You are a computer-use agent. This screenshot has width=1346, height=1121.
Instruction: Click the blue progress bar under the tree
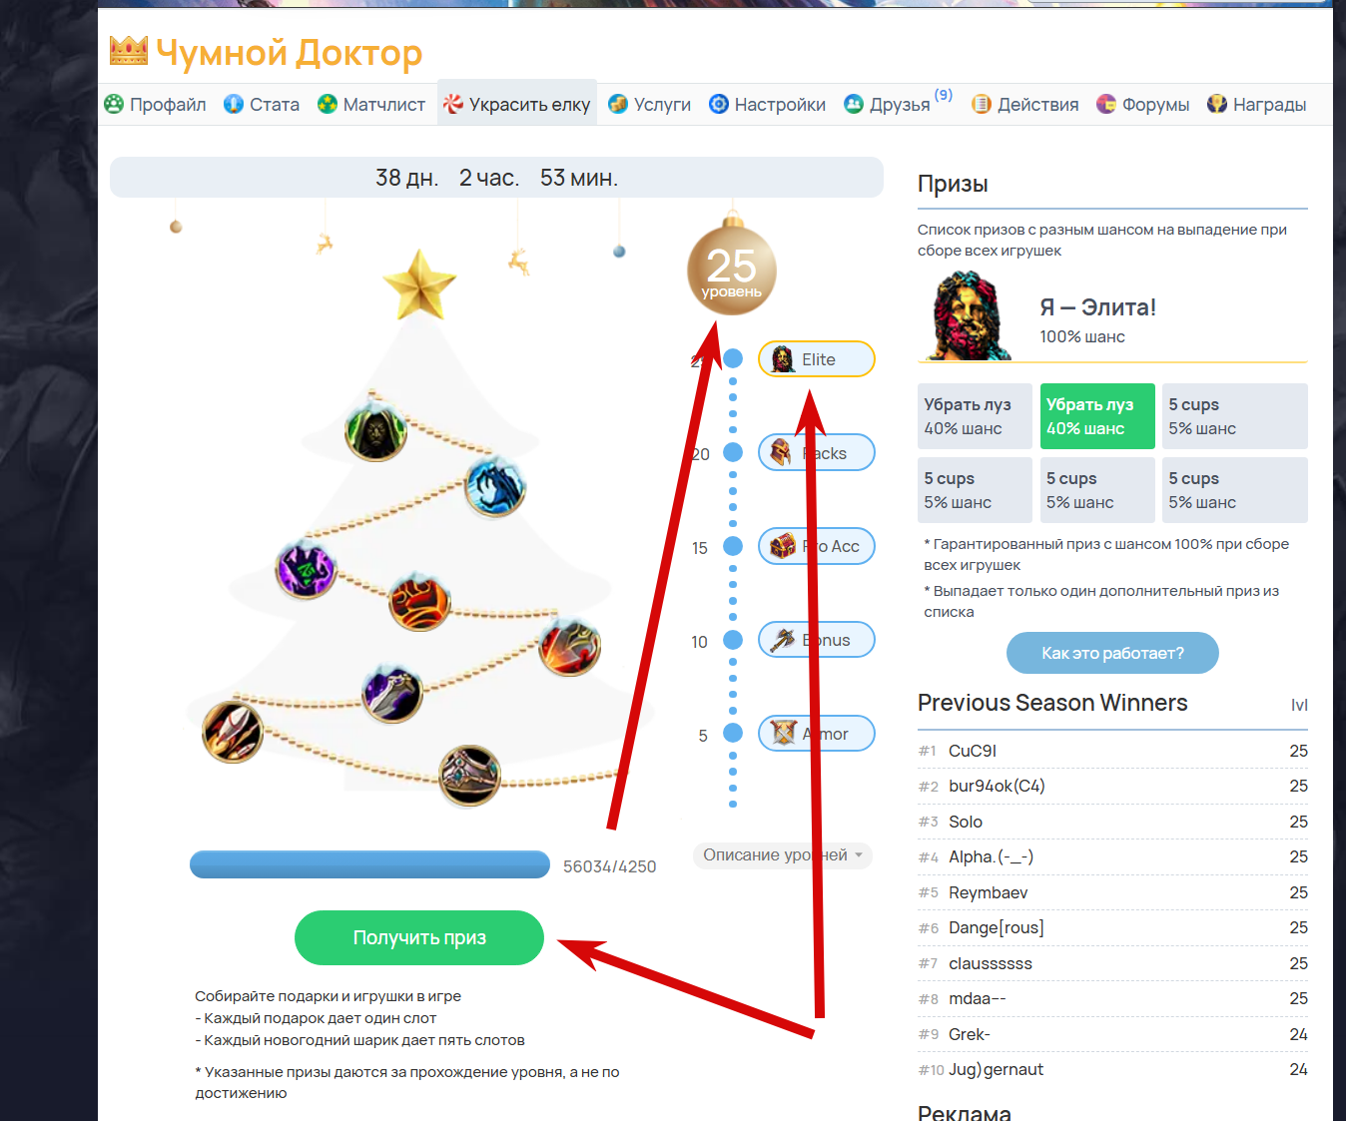(x=369, y=864)
